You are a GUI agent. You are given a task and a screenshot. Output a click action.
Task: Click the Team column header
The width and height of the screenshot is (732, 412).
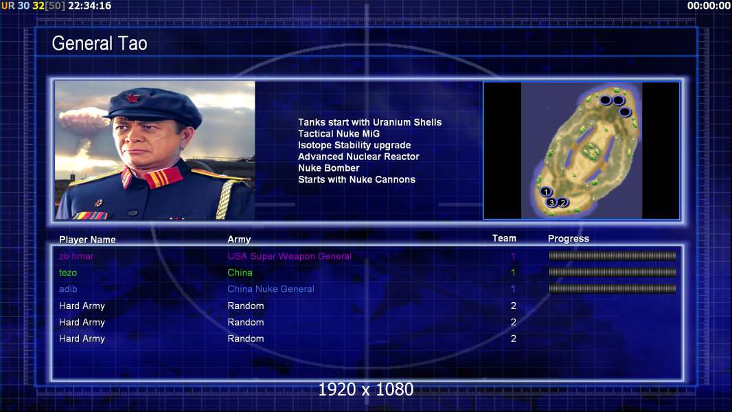pos(504,238)
